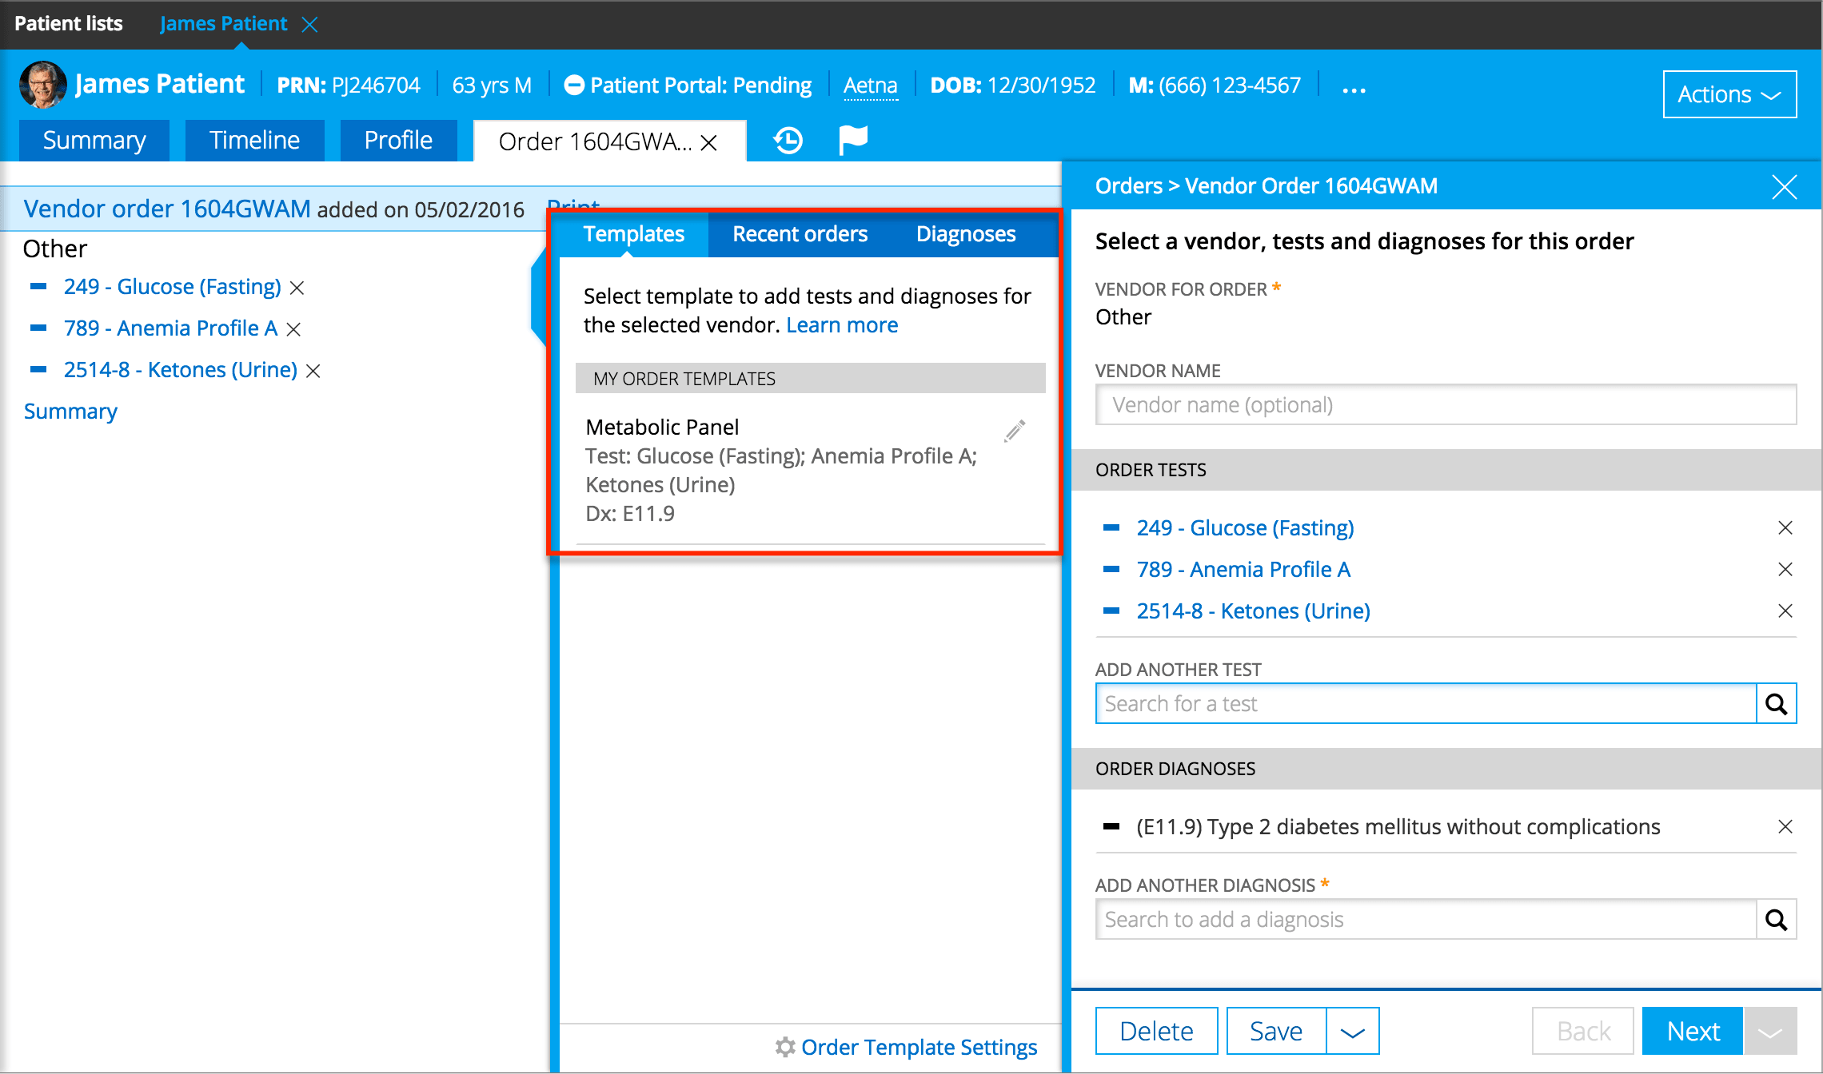
Task: Open the three-dots more patient info
Action: point(1354,89)
